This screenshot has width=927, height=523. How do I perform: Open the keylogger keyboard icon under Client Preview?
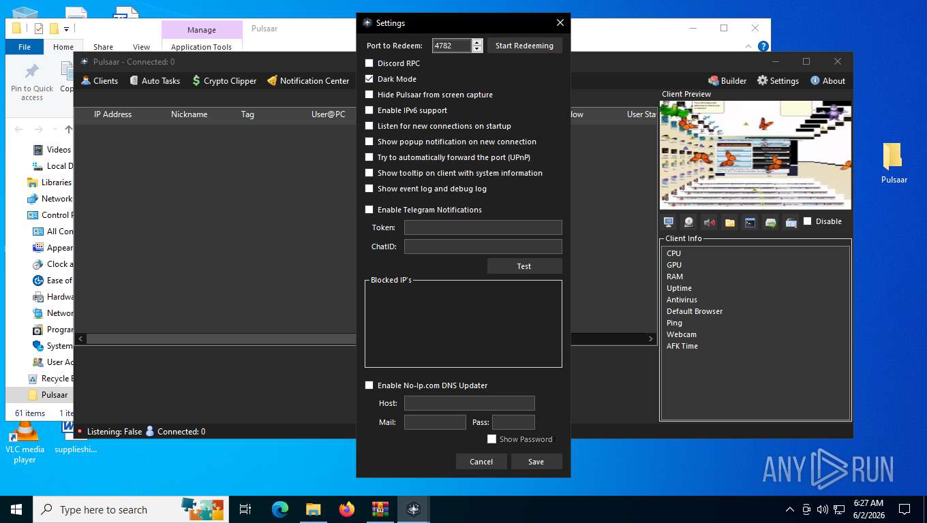tap(791, 222)
